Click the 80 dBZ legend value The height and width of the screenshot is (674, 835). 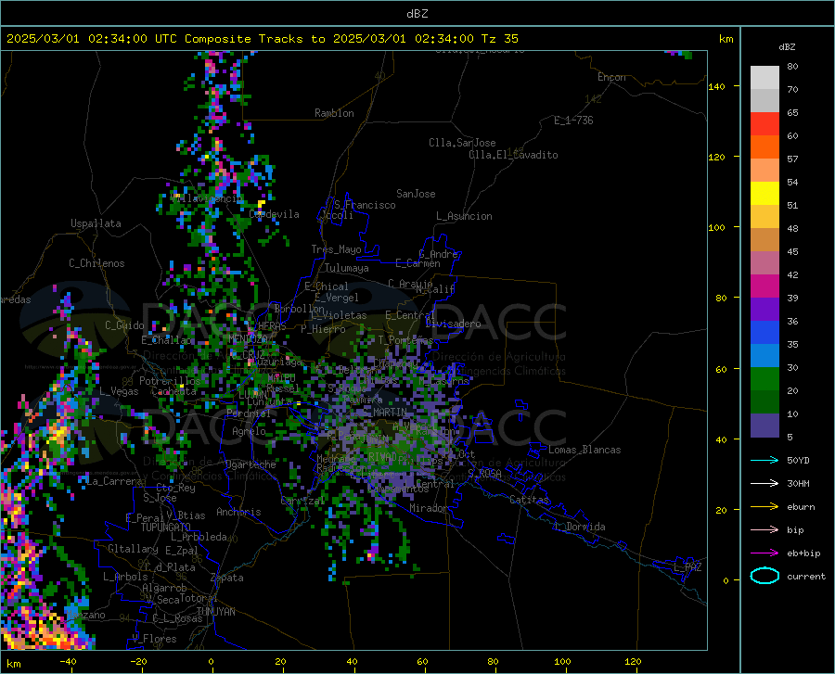(792, 67)
